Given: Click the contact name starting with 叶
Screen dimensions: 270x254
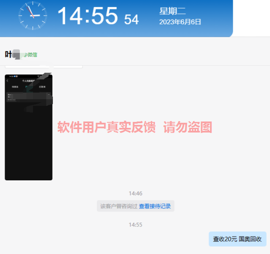Looking at the screenshot, I should click(x=8, y=54).
